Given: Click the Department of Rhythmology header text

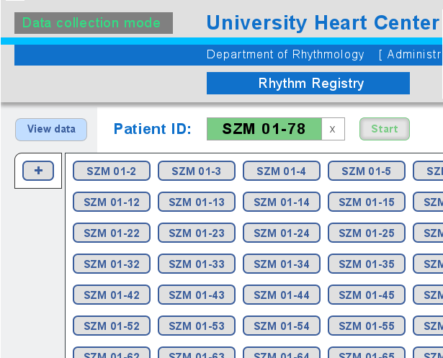Looking at the screenshot, I should point(285,55).
